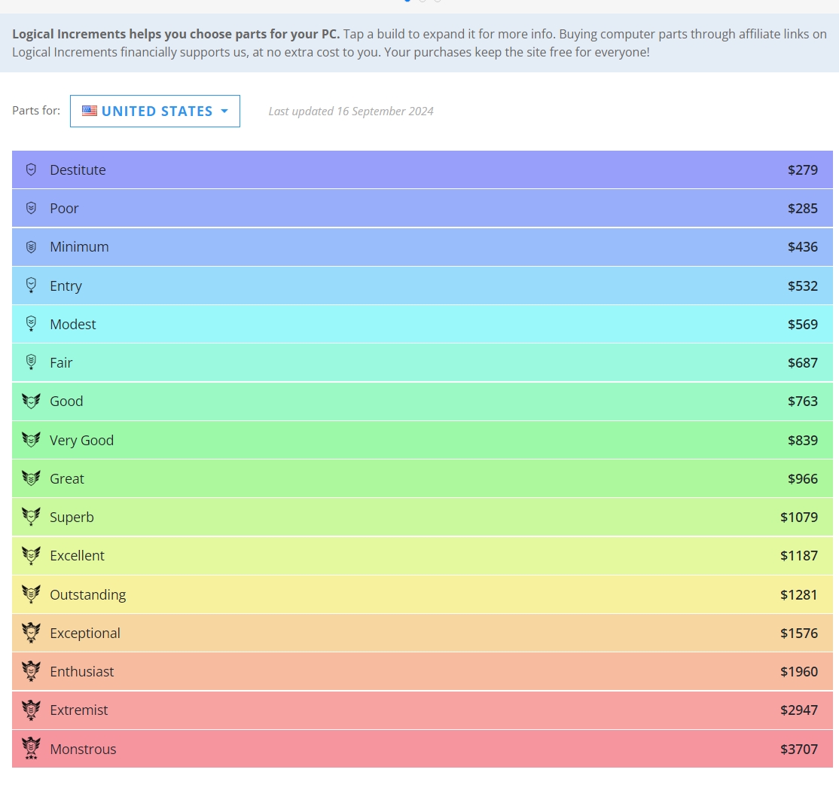Click the Good tier winged icon
Image resolution: width=839 pixels, height=800 pixels.
pos(31,401)
